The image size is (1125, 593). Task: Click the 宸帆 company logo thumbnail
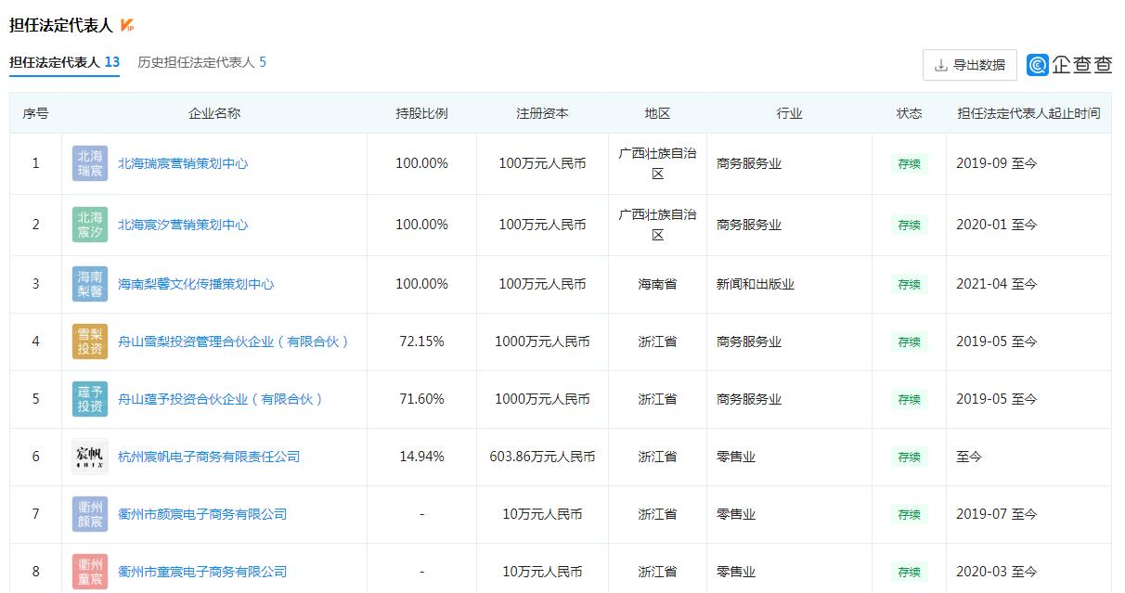point(90,457)
